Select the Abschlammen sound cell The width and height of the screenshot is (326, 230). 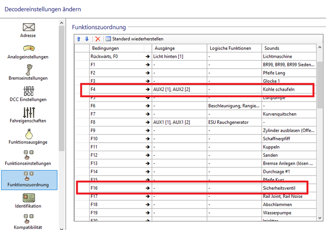289,204
